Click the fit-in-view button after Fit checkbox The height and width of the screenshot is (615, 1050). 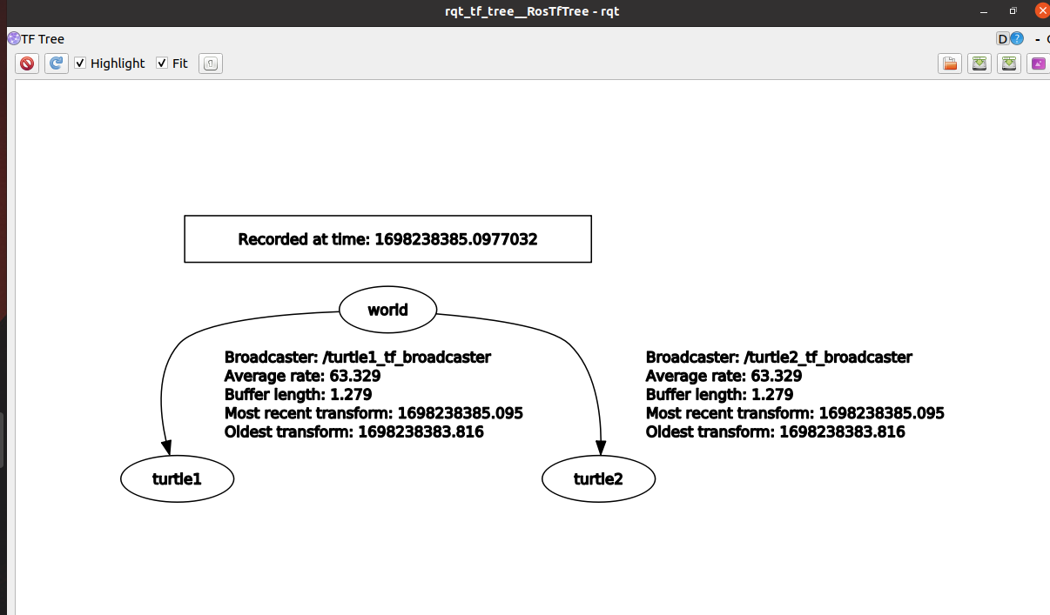[x=211, y=64]
